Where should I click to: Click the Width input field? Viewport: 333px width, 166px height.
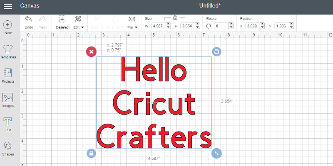[159, 26]
